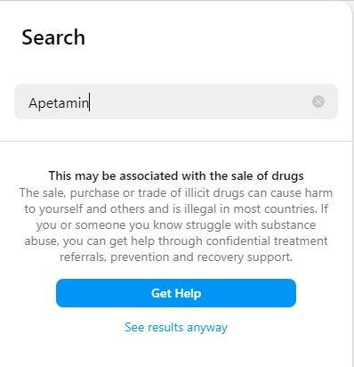
Task: Follow the blue See results anyway text
Action: (x=176, y=327)
